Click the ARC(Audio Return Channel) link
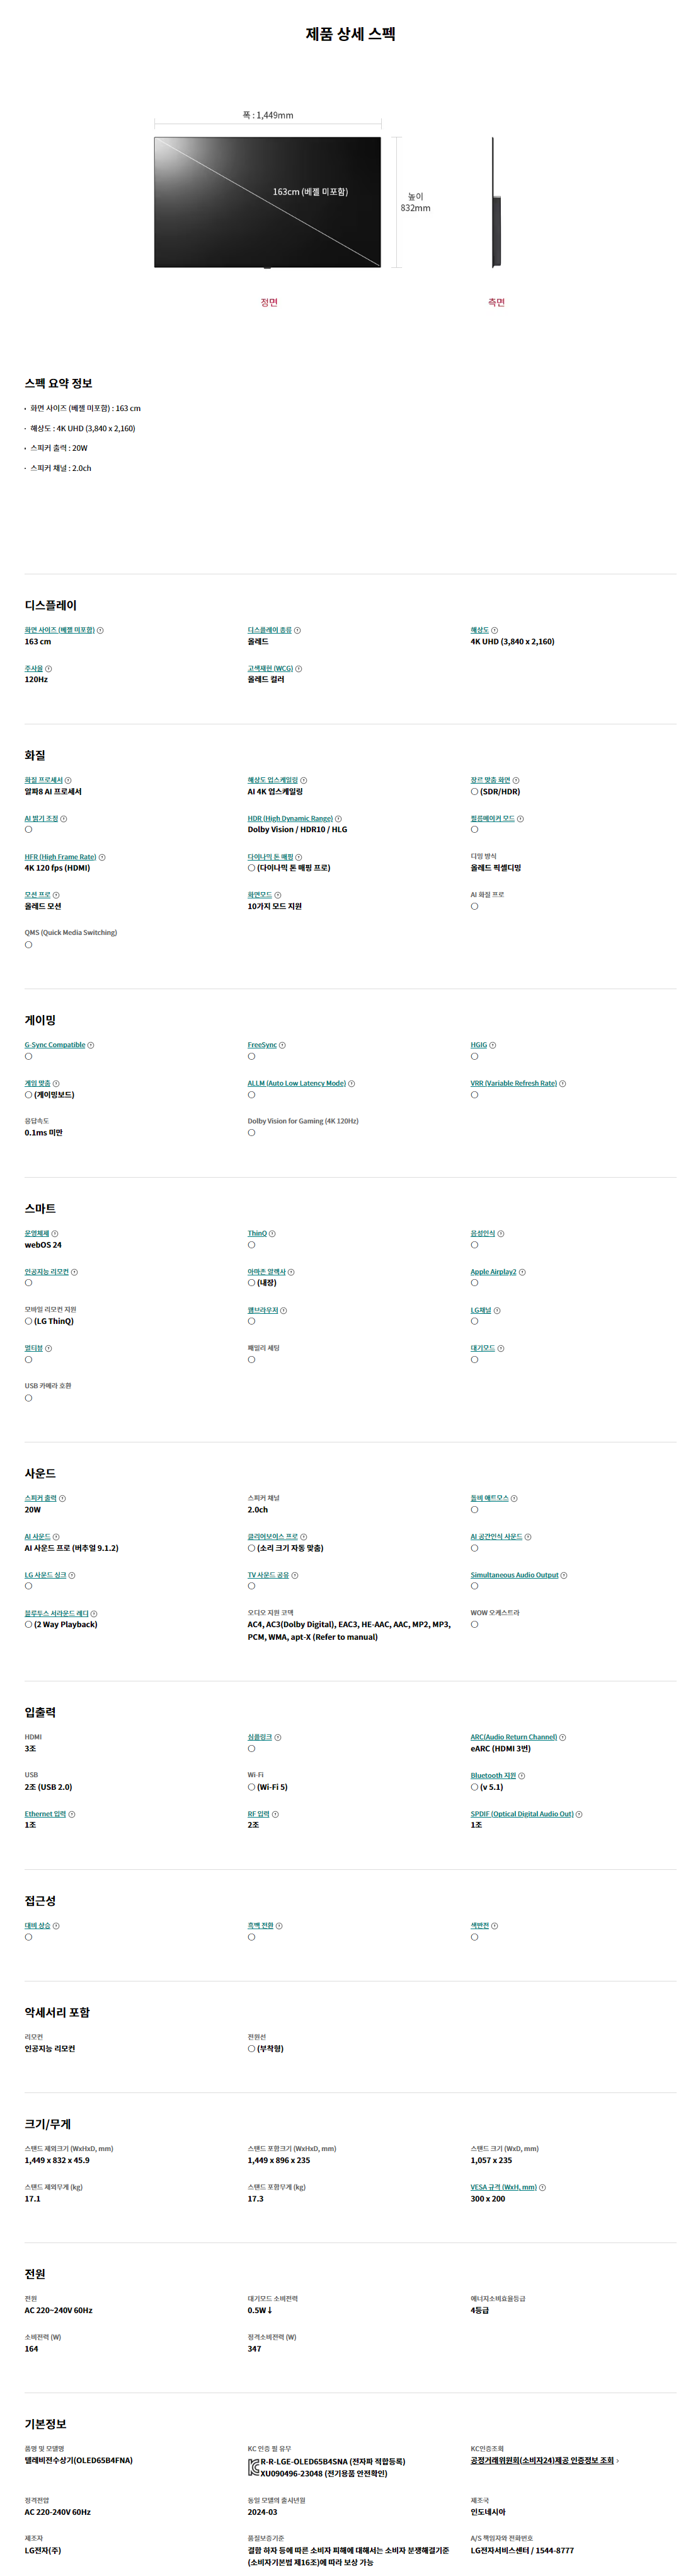The height and width of the screenshot is (2576, 693). [514, 1737]
